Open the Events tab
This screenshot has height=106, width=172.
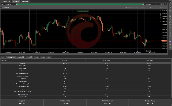tap(42, 57)
